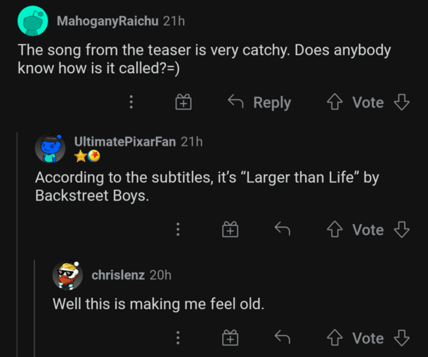
Task: Give award to MahoganyRaichu's comment
Action: 184,102
